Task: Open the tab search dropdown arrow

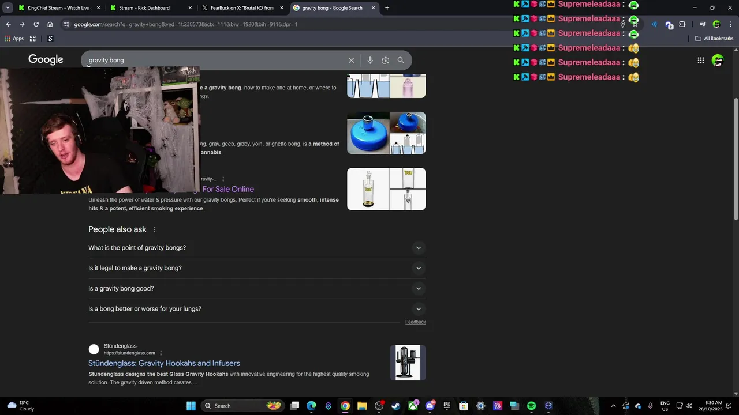Action: pos(8,8)
